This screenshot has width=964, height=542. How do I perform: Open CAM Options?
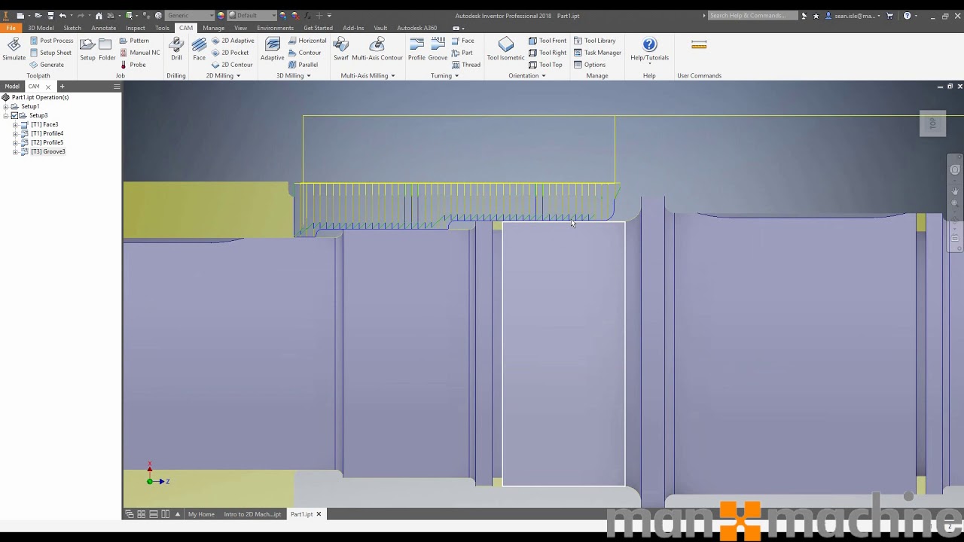tap(590, 65)
